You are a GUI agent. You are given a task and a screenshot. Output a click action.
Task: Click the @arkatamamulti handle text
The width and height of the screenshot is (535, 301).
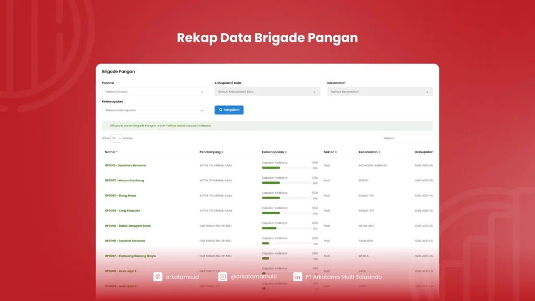253,277
